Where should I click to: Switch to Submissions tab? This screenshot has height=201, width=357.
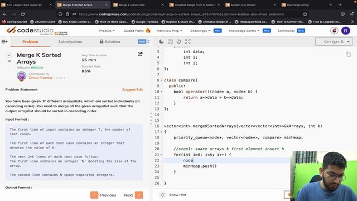[70, 42]
